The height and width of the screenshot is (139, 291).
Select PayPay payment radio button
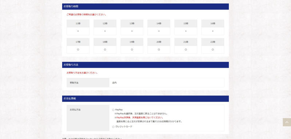click(113, 110)
